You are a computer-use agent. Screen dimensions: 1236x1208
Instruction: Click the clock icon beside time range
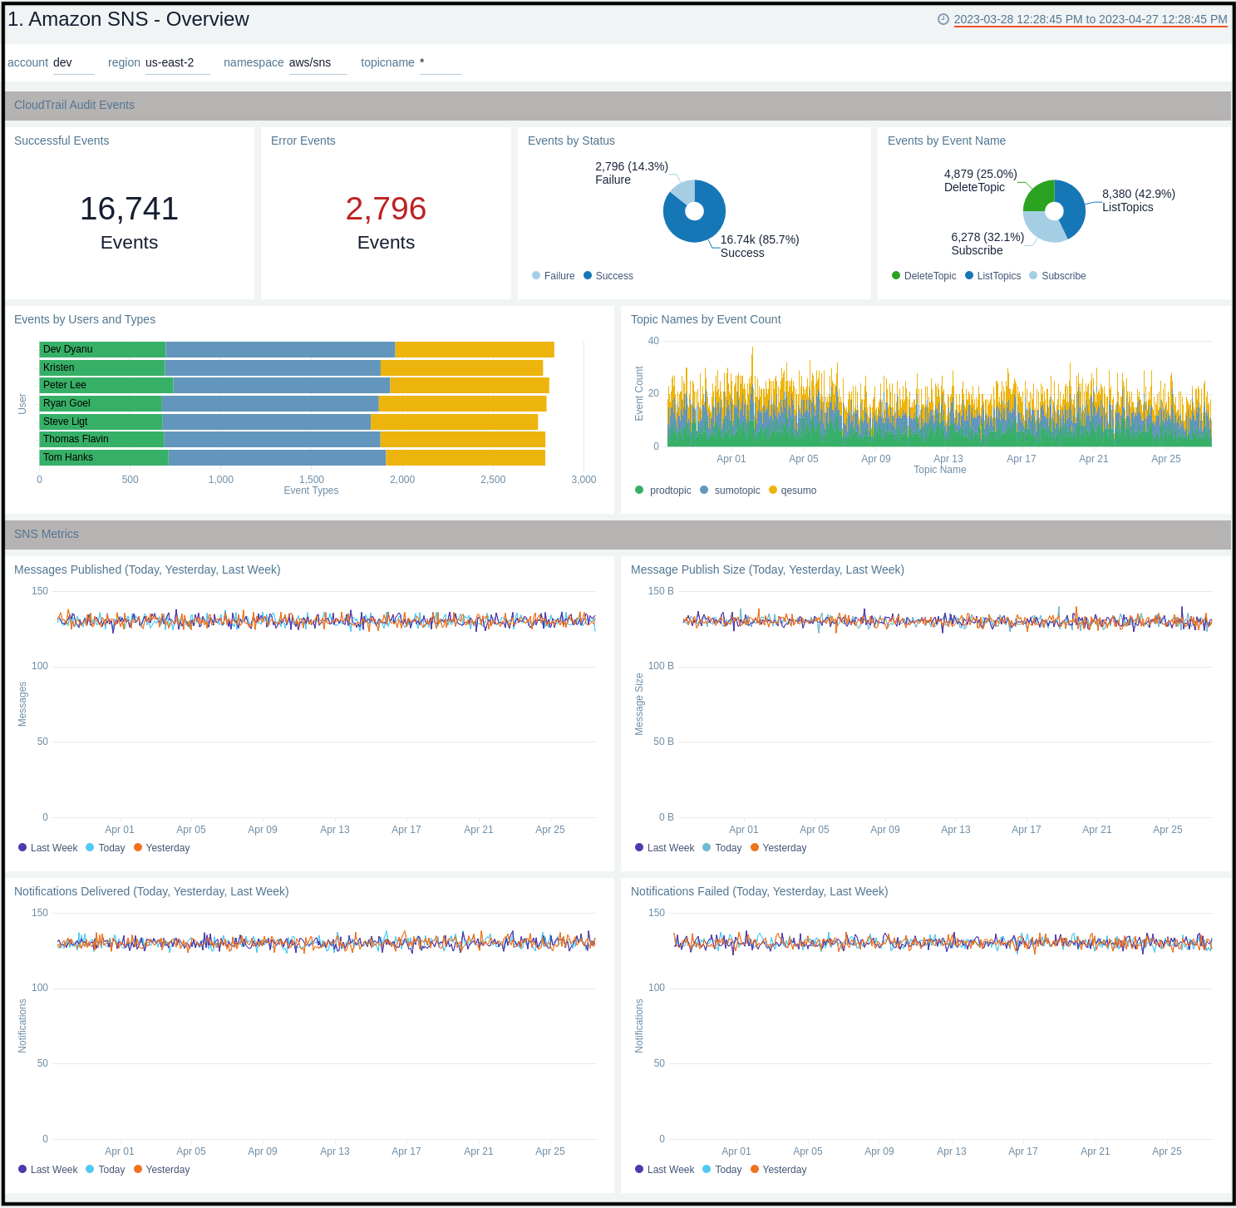(943, 19)
